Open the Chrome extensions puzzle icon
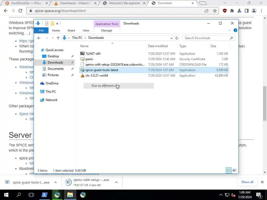 coord(232,11)
